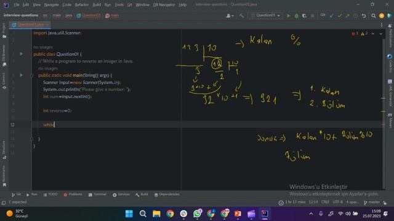Image resolution: width=394 pixels, height=221 pixels.
Task: Toggle read-only lock icon in status bar
Action: point(385,203)
